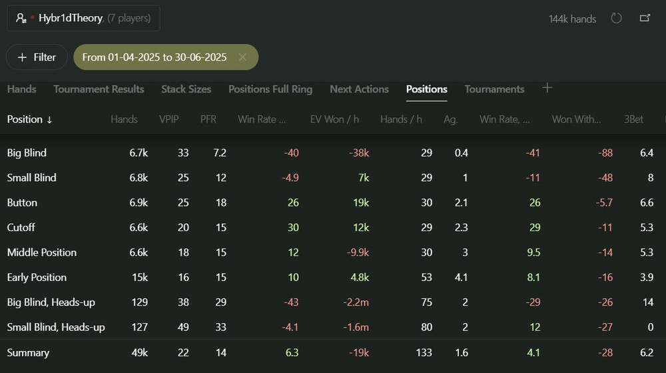Sort table by EV Won / h column
Screen dimensions: 666x373
(x=334, y=119)
